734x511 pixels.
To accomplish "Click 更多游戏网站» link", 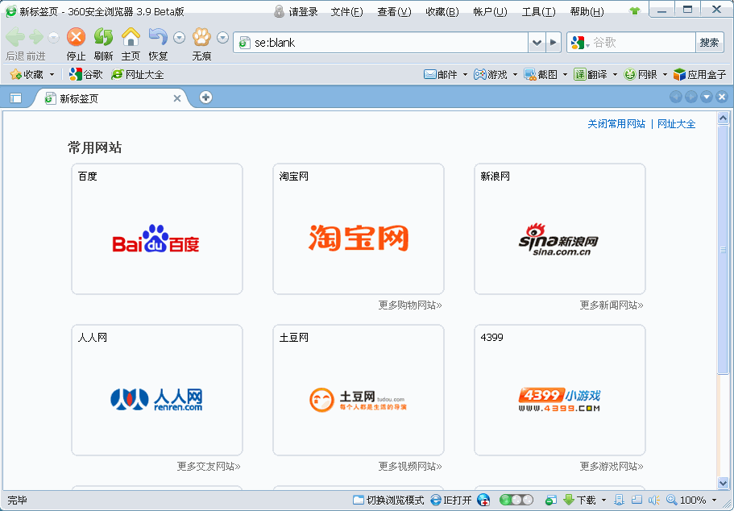I will (x=612, y=467).
